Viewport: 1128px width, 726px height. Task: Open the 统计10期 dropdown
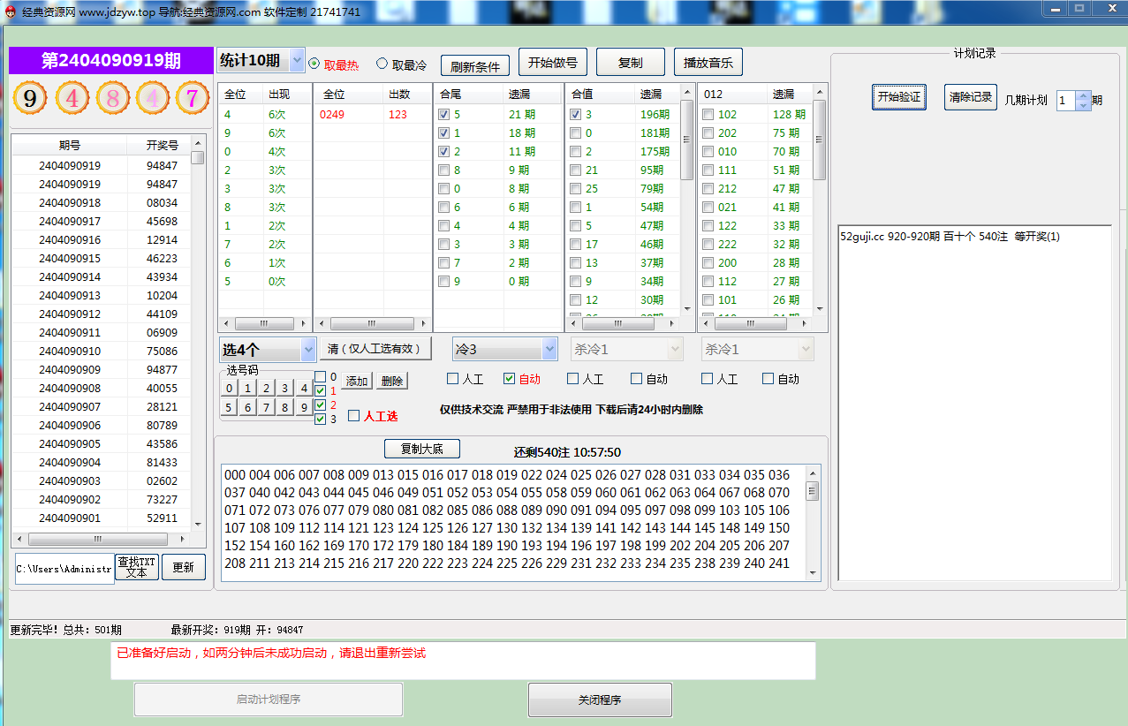click(296, 61)
